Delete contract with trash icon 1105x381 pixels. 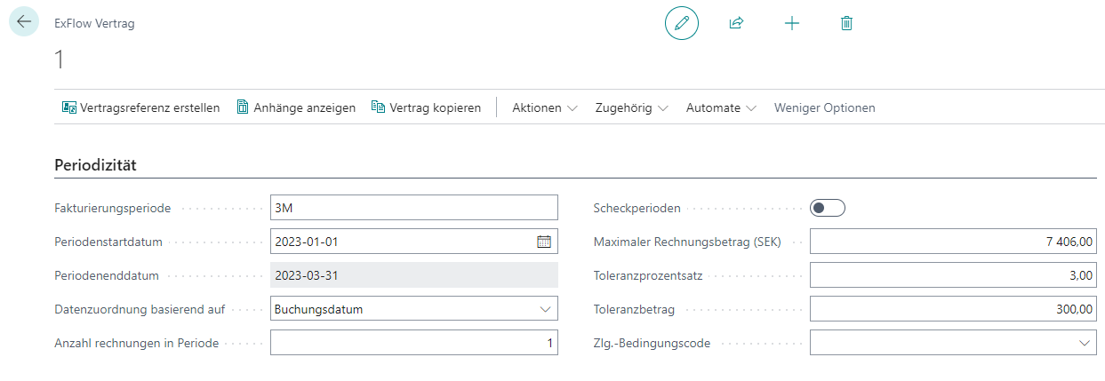pos(846,23)
